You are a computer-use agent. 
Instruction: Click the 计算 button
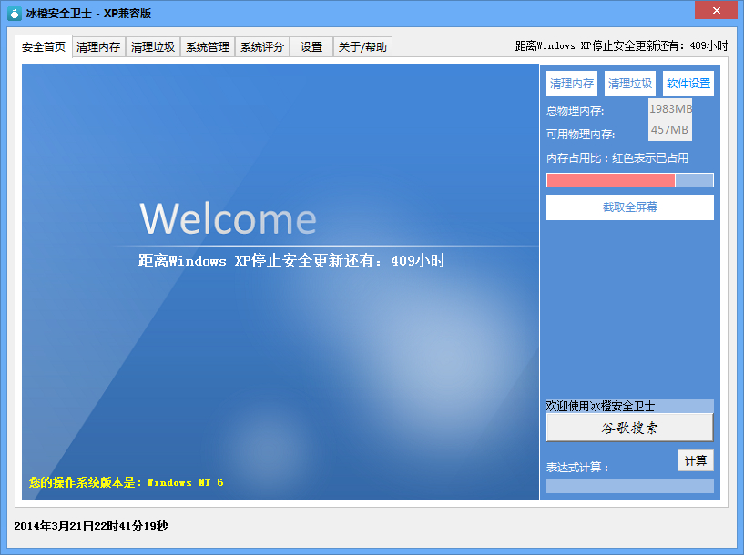tap(696, 460)
